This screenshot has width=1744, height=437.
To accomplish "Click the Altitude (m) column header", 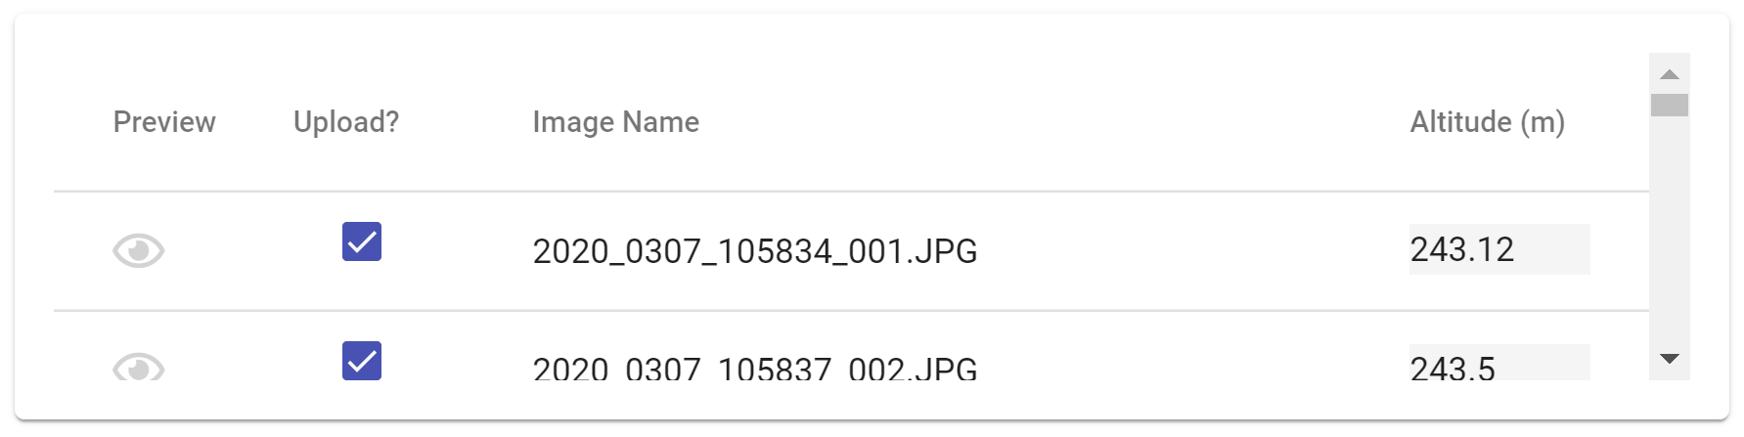I will pyautogui.click(x=1488, y=122).
